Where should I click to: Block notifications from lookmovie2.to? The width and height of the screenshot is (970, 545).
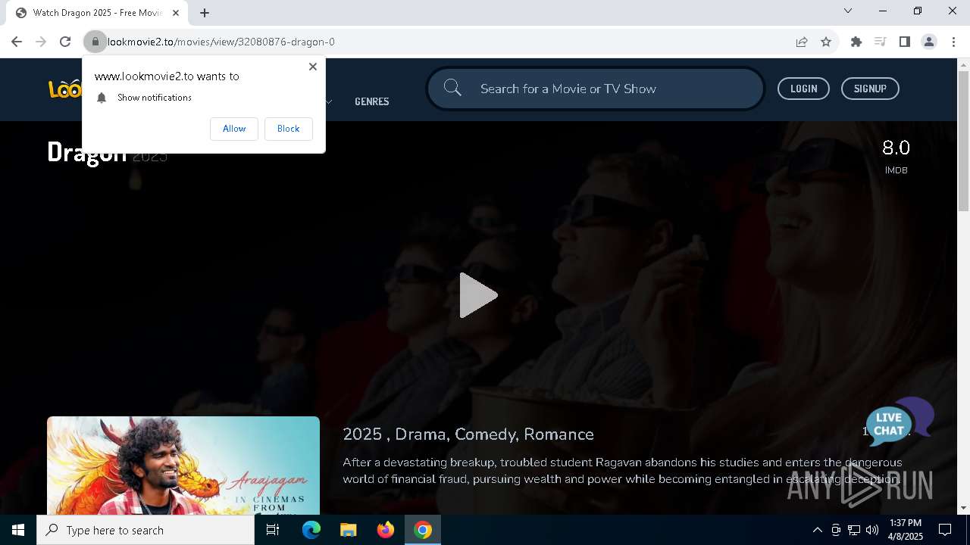click(x=288, y=129)
